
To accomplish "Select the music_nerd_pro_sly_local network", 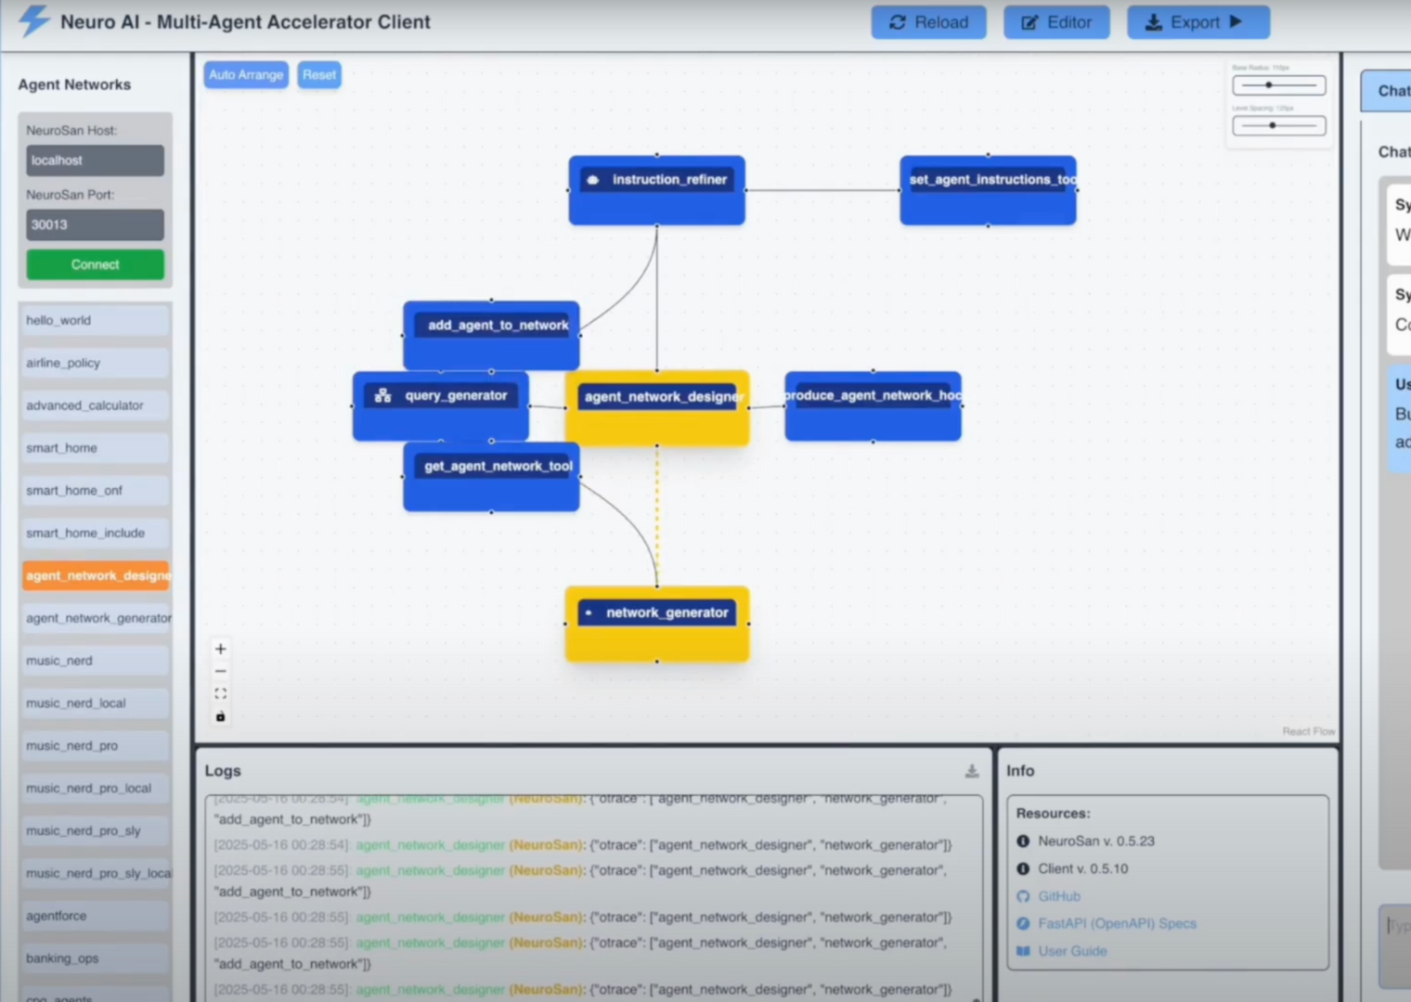I will click(x=97, y=873).
